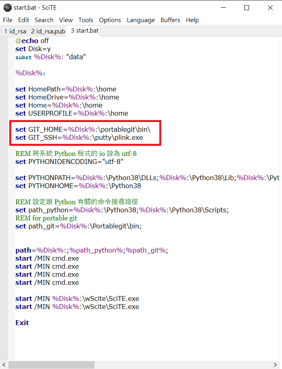Screen dimensions: 282x369
Task: Click the 'set Disk=y' line
Action: coord(33,49)
